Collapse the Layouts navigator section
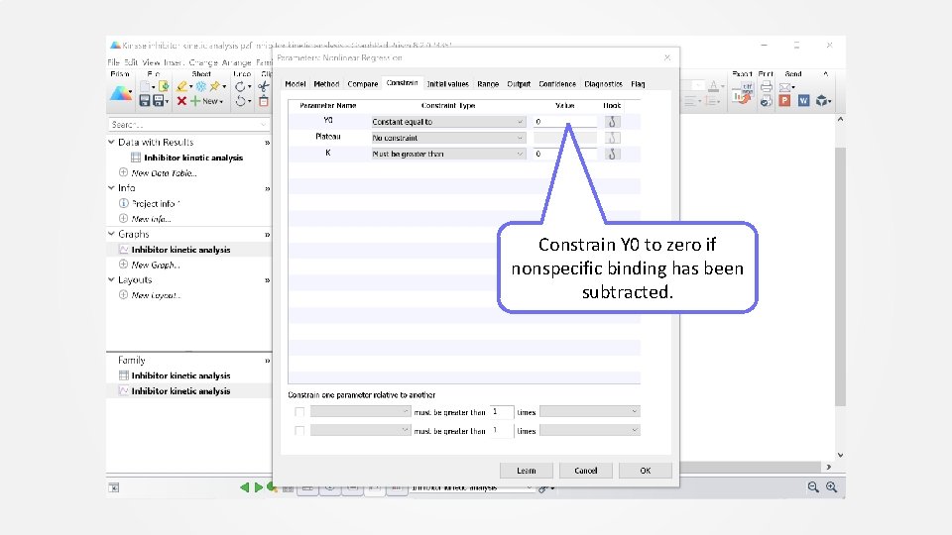The height and width of the screenshot is (535, 952). (111, 279)
